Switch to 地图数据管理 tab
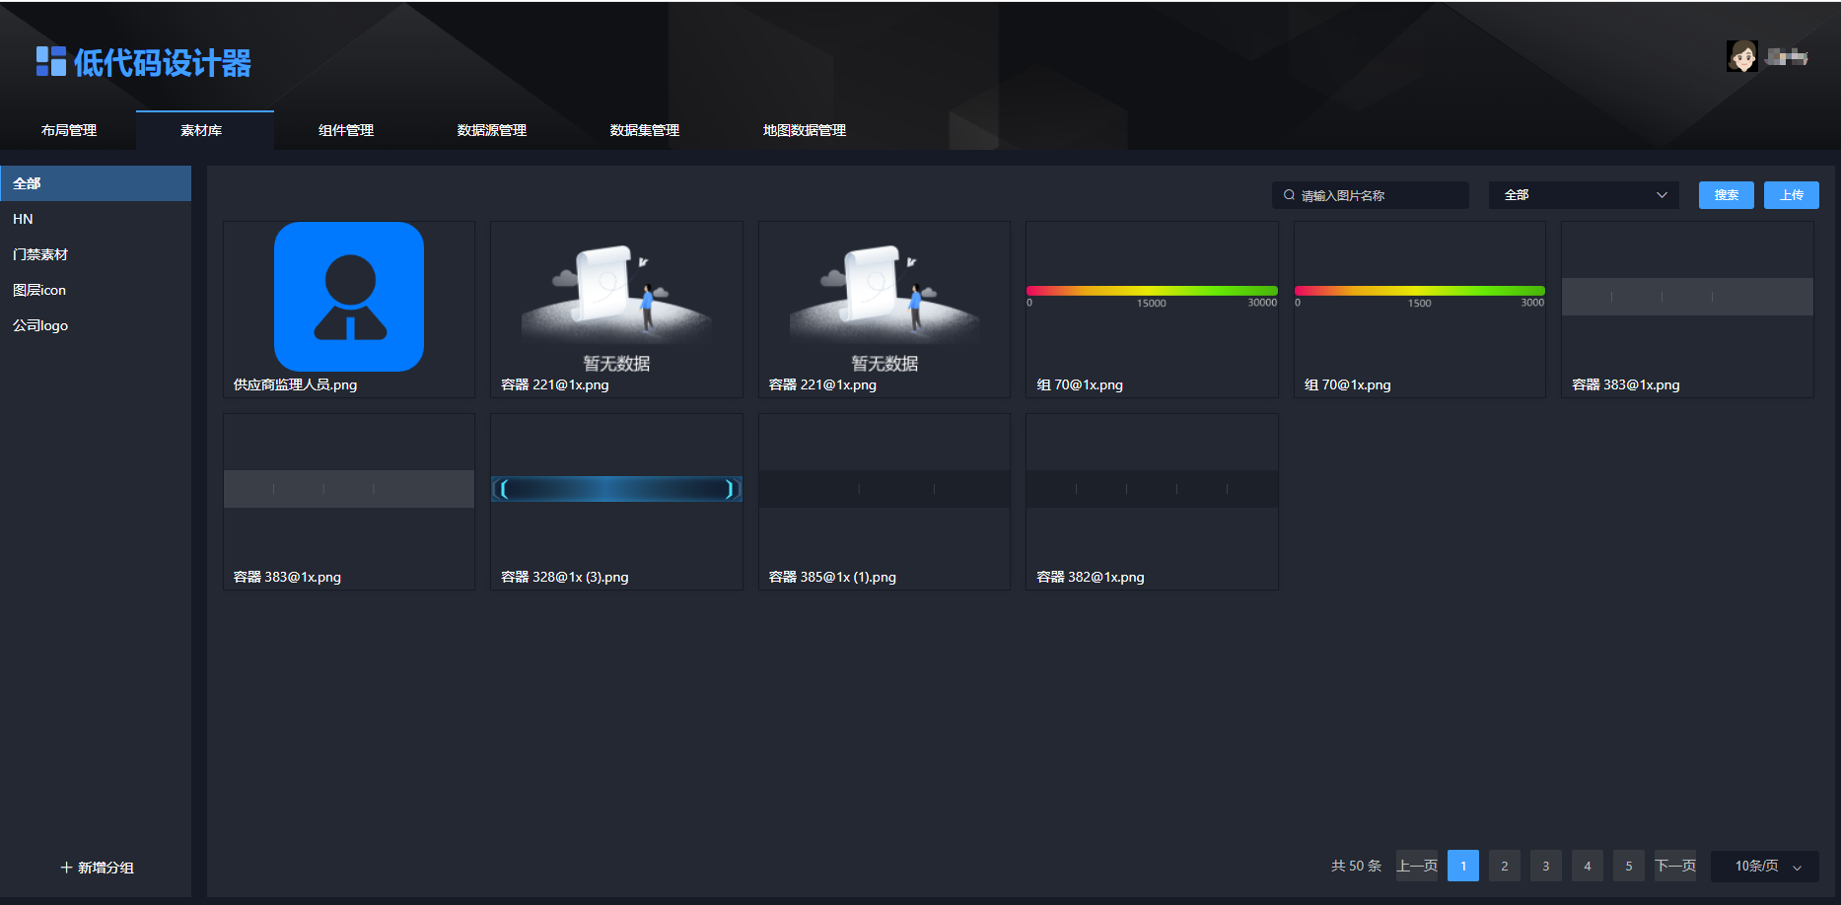Image resolution: width=1841 pixels, height=905 pixels. coord(805,130)
